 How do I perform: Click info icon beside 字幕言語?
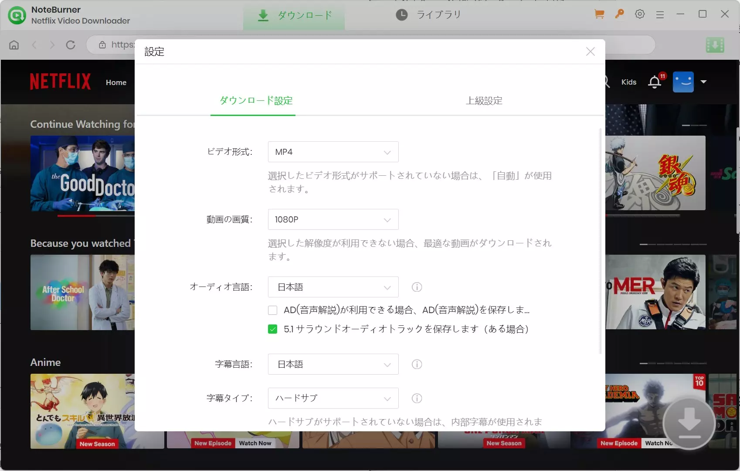417,364
